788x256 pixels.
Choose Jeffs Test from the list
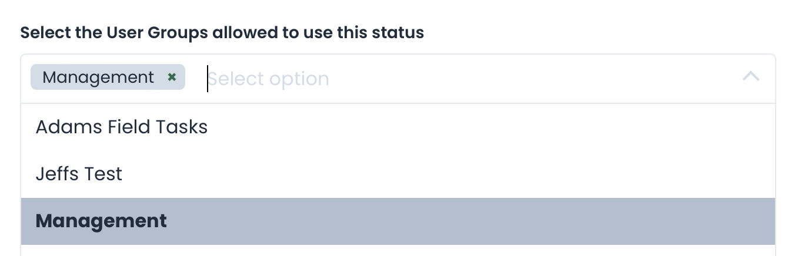point(79,174)
